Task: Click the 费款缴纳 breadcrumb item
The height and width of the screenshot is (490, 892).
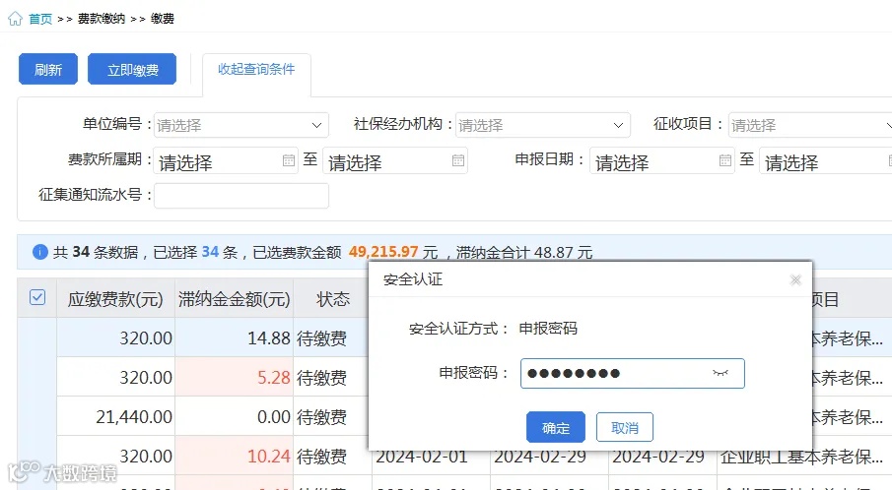Action: click(x=102, y=19)
